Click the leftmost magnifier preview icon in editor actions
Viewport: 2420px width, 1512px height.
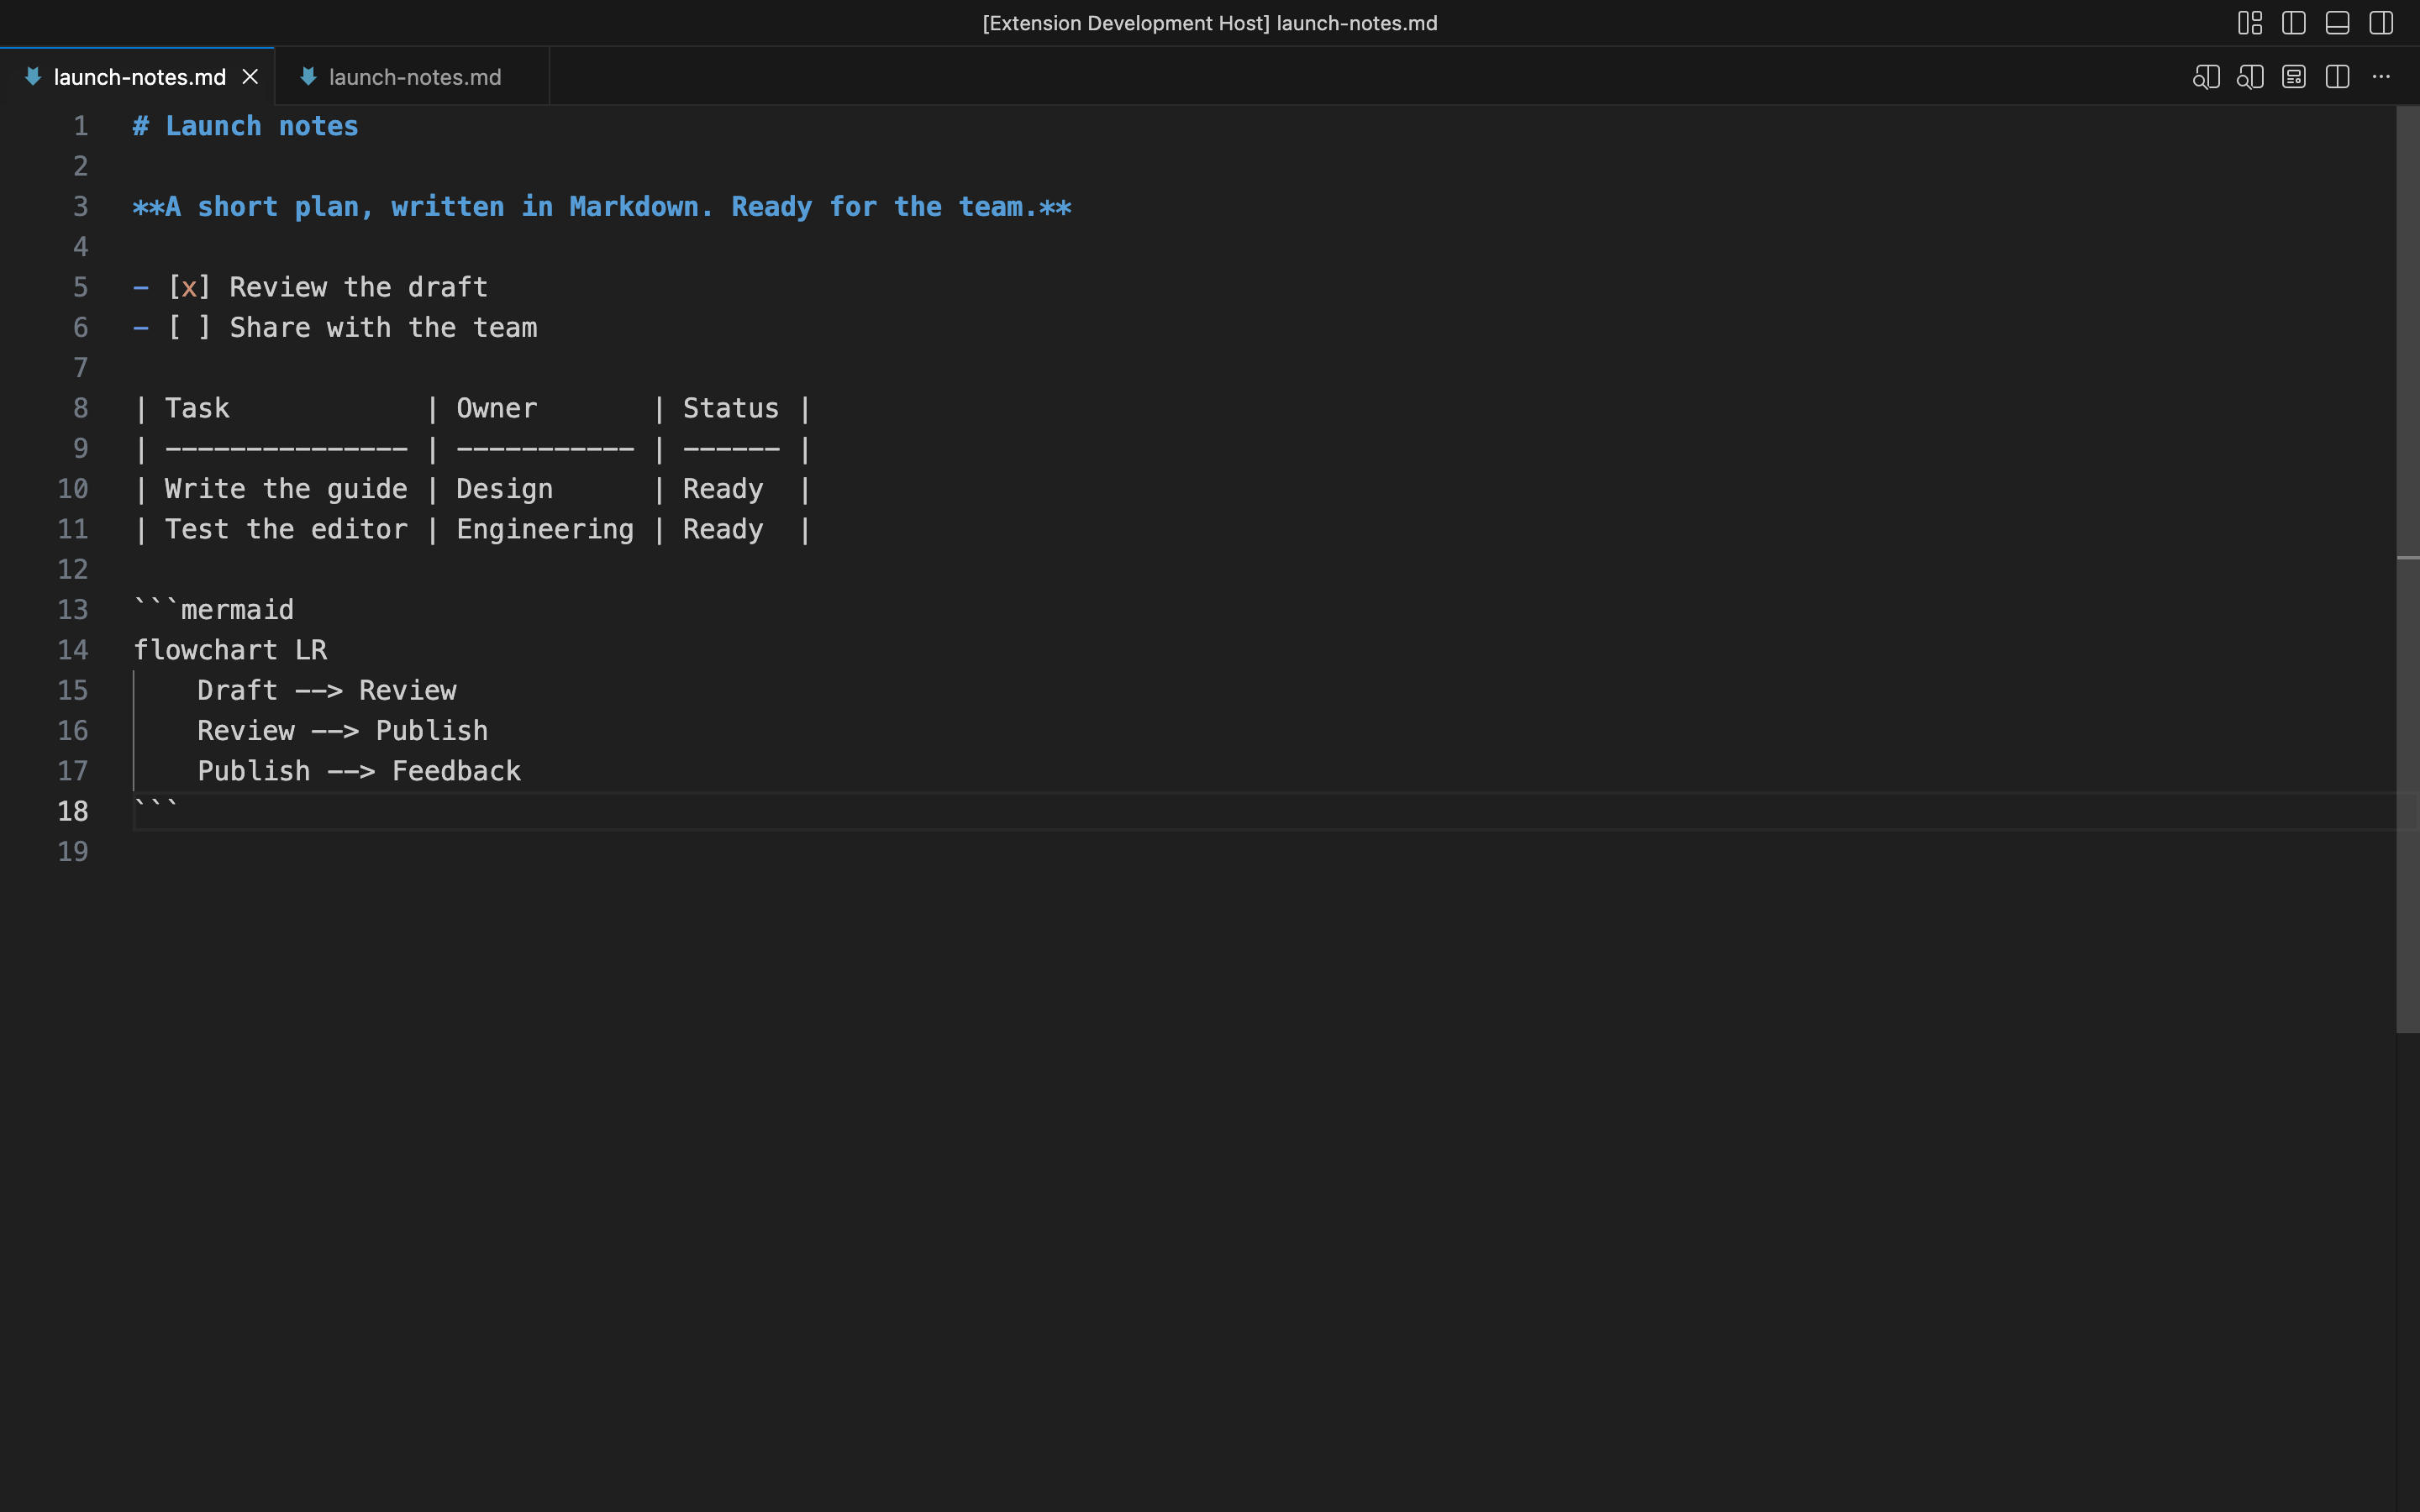(2206, 77)
